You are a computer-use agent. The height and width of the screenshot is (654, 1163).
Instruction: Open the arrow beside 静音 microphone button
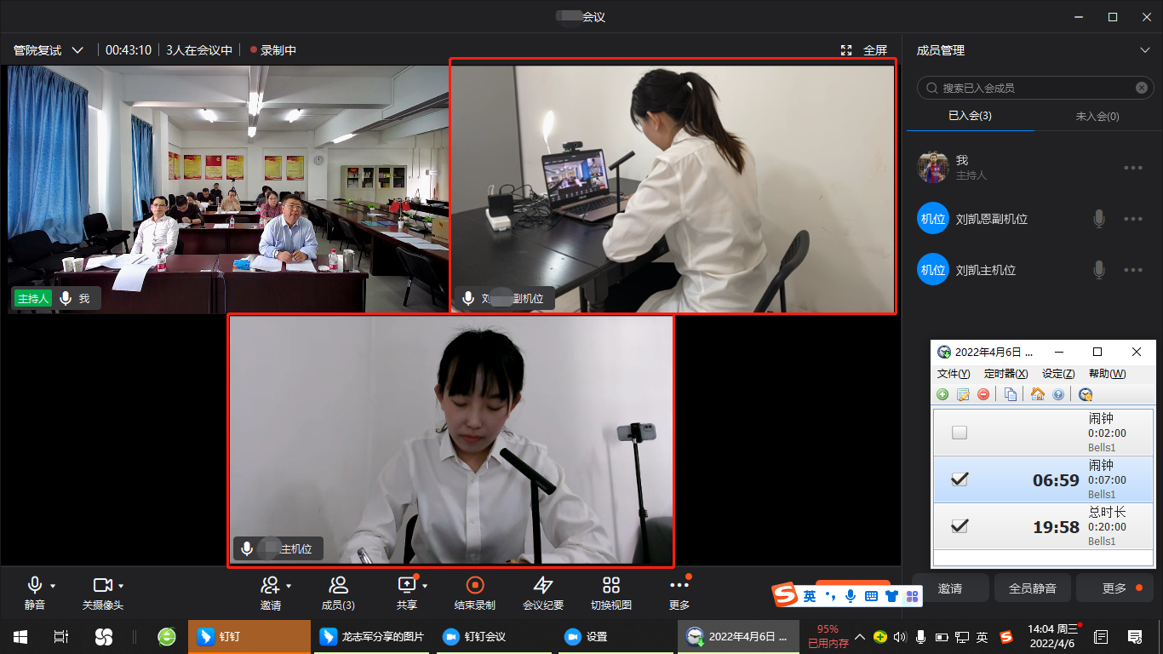pyautogui.click(x=53, y=586)
